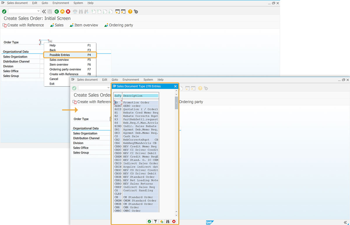Click the First Page icon in toolbar
The image size is (350, 225).
tap(94, 11)
